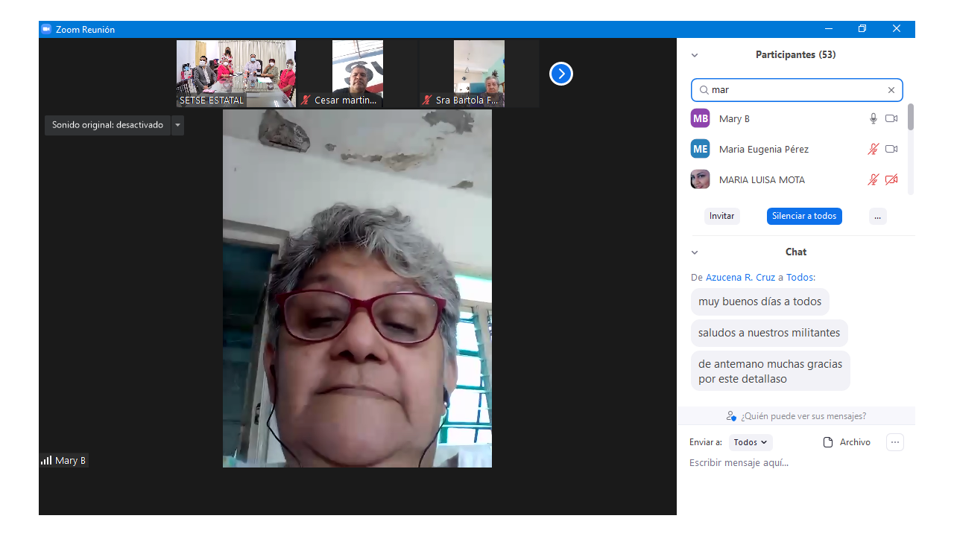
Task: Click message saludos a nuestros militantes
Action: (769, 333)
